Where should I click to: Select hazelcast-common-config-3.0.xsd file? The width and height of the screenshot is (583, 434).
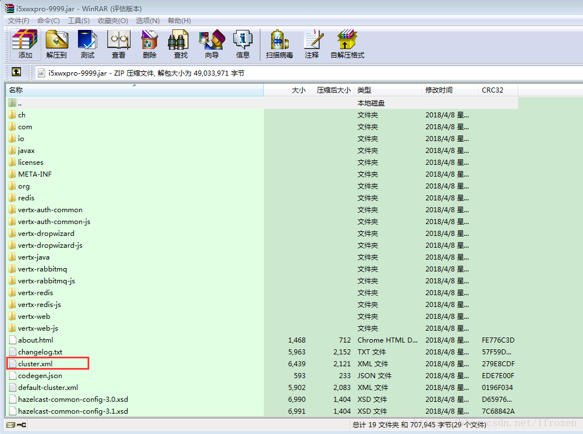[68, 400]
